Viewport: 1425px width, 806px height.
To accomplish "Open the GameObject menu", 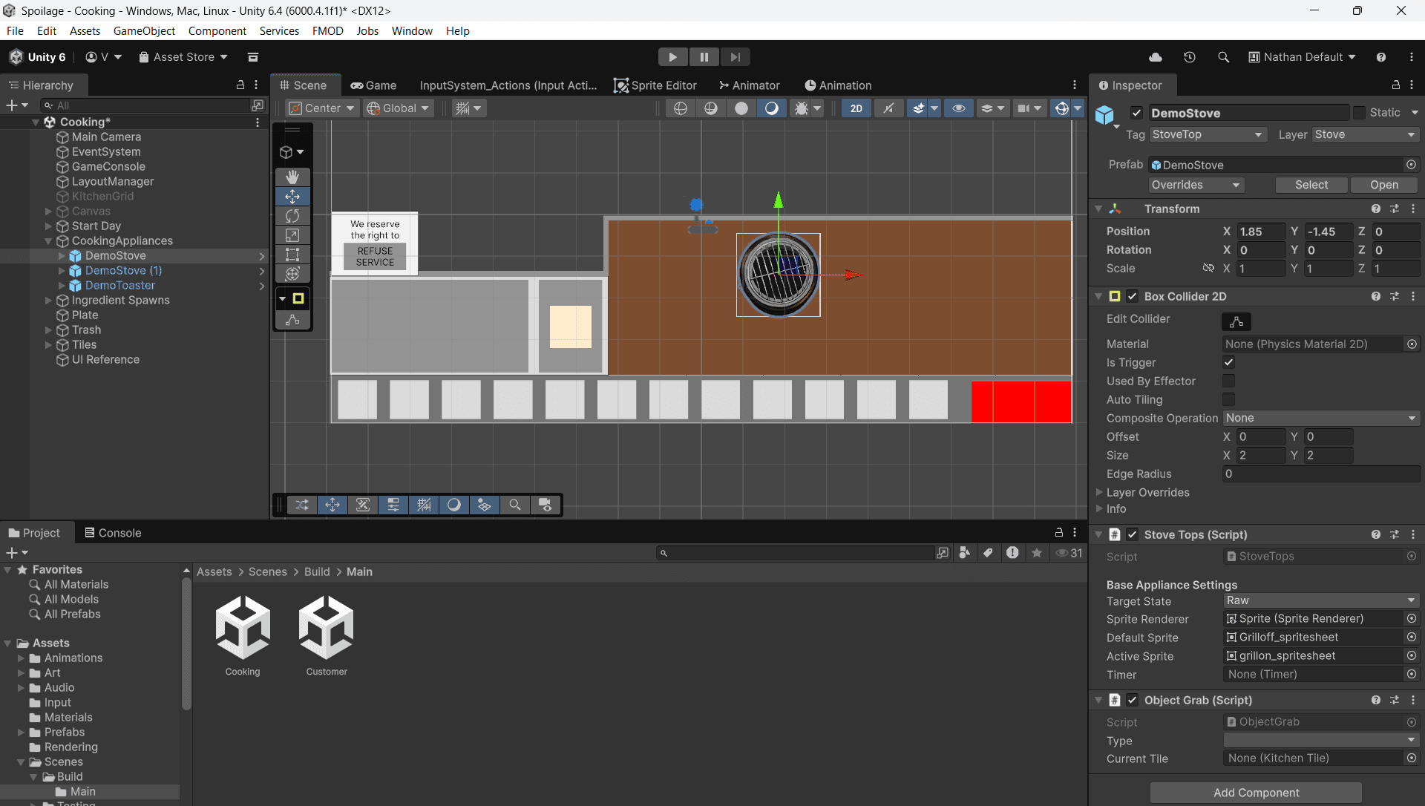I will point(144,31).
